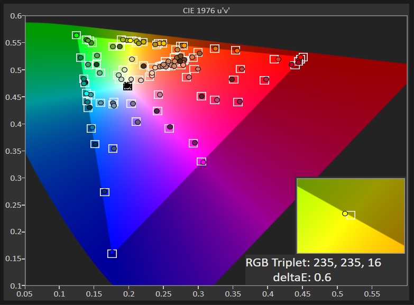This screenshot has width=414, height=305.
Task: Open the zoomed yellow inset preview
Action: click(351, 216)
